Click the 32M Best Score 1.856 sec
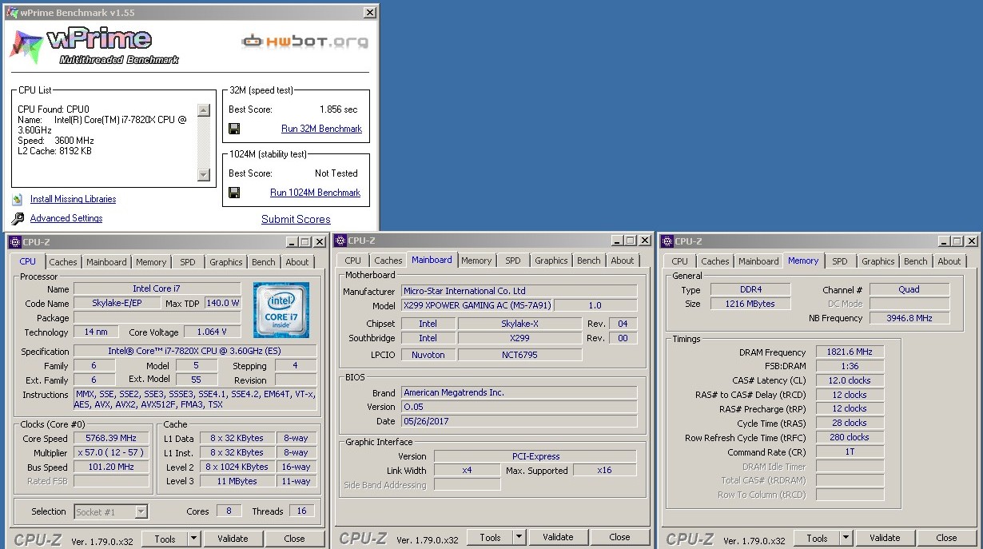This screenshot has height=549, width=983. click(x=339, y=109)
